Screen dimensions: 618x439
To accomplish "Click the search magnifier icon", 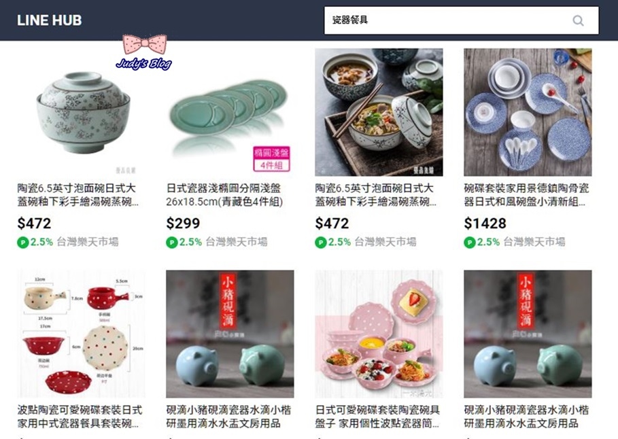I will click(578, 20).
